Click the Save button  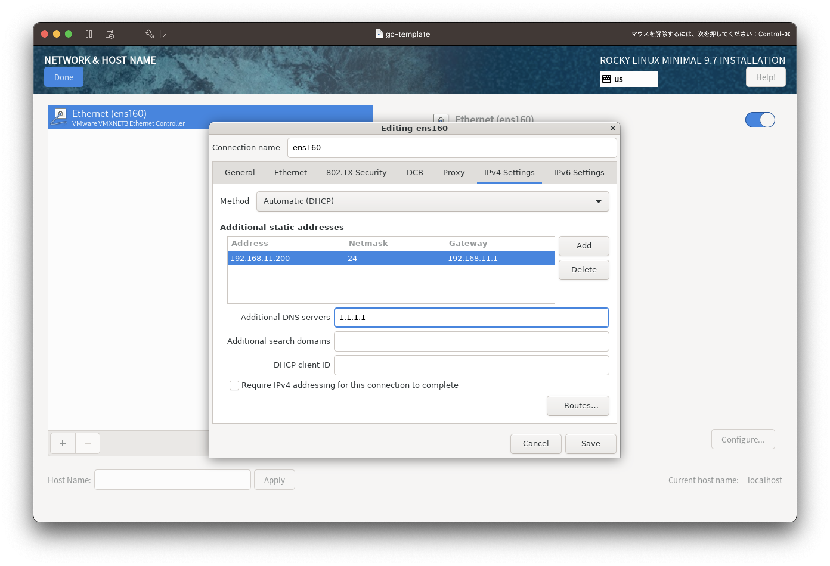590,444
